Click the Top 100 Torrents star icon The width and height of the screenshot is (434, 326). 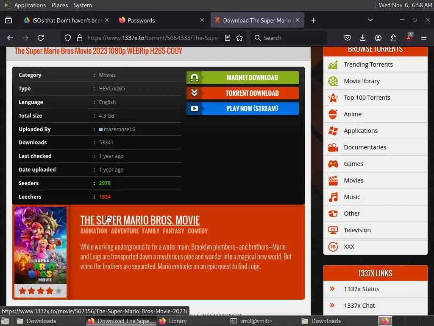click(333, 98)
